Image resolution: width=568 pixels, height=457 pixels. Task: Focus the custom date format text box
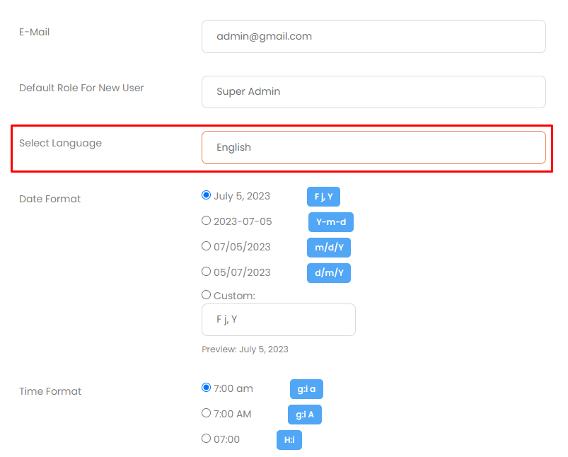click(278, 320)
